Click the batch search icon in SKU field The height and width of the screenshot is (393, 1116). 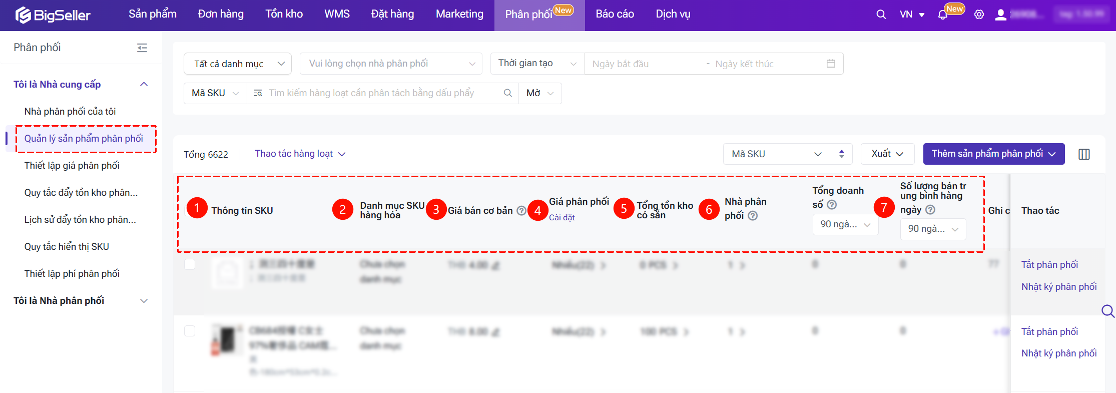(258, 93)
